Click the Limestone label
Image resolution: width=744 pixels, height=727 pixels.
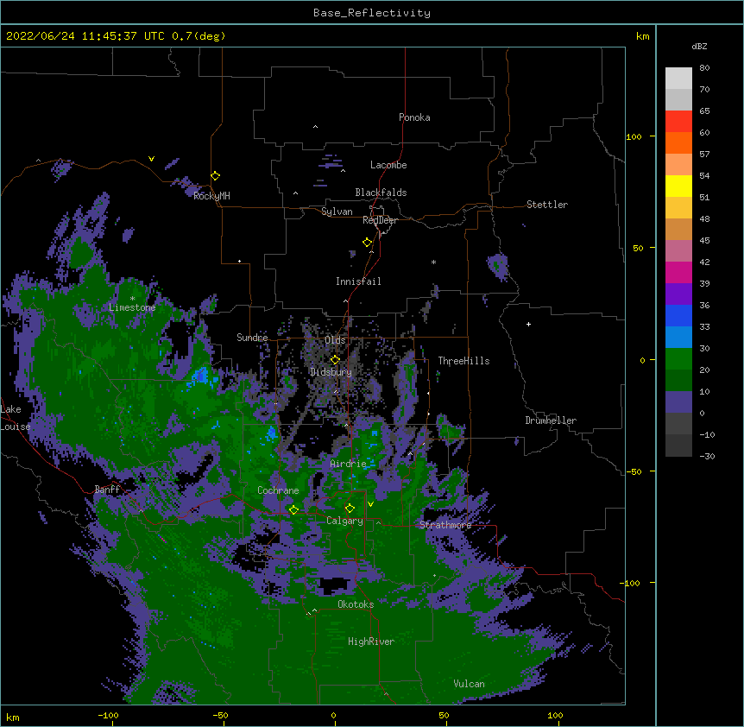click(132, 307)
